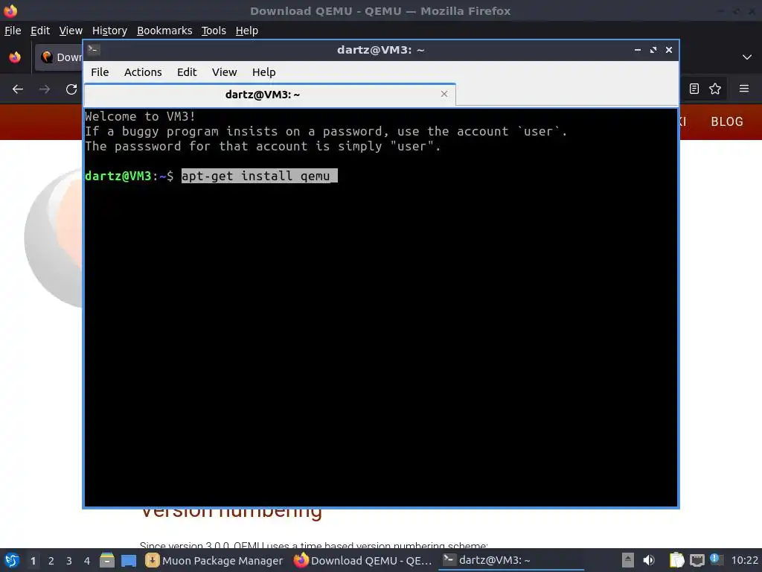762x572 pixels.
Task: Open Firefox Help menu
Action: point(246,31)
